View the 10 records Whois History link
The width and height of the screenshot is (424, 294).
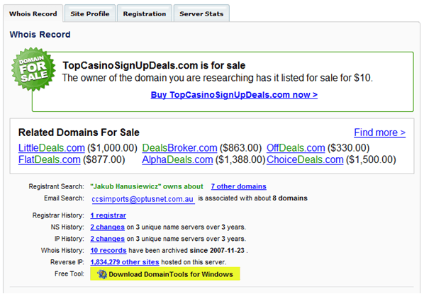click(x=108, y=251)
